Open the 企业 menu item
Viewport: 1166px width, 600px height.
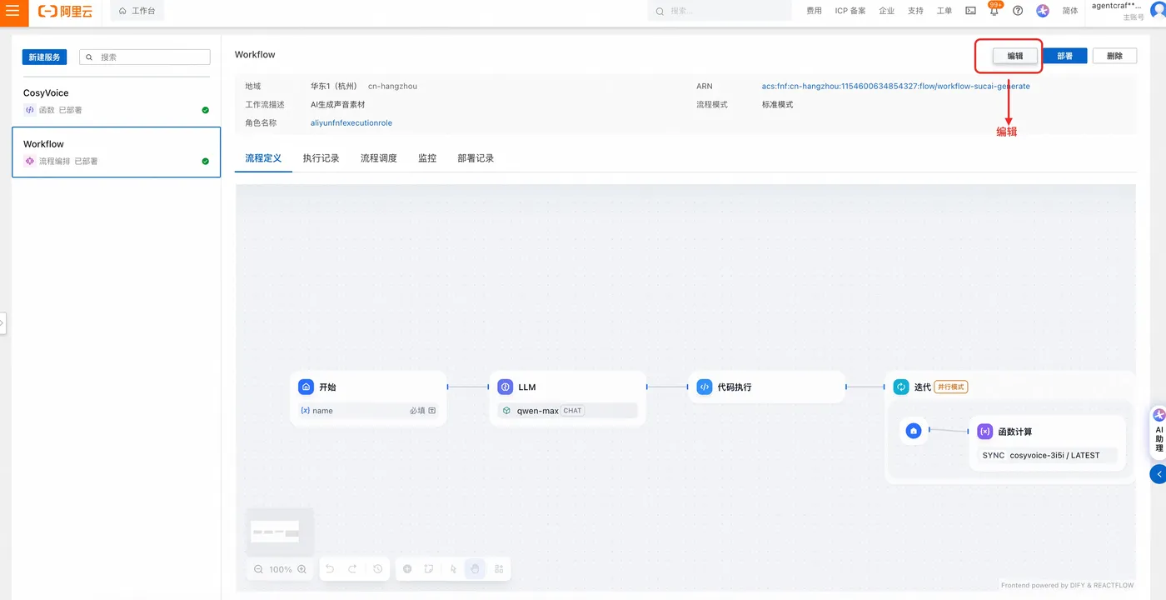click(886, 11)
